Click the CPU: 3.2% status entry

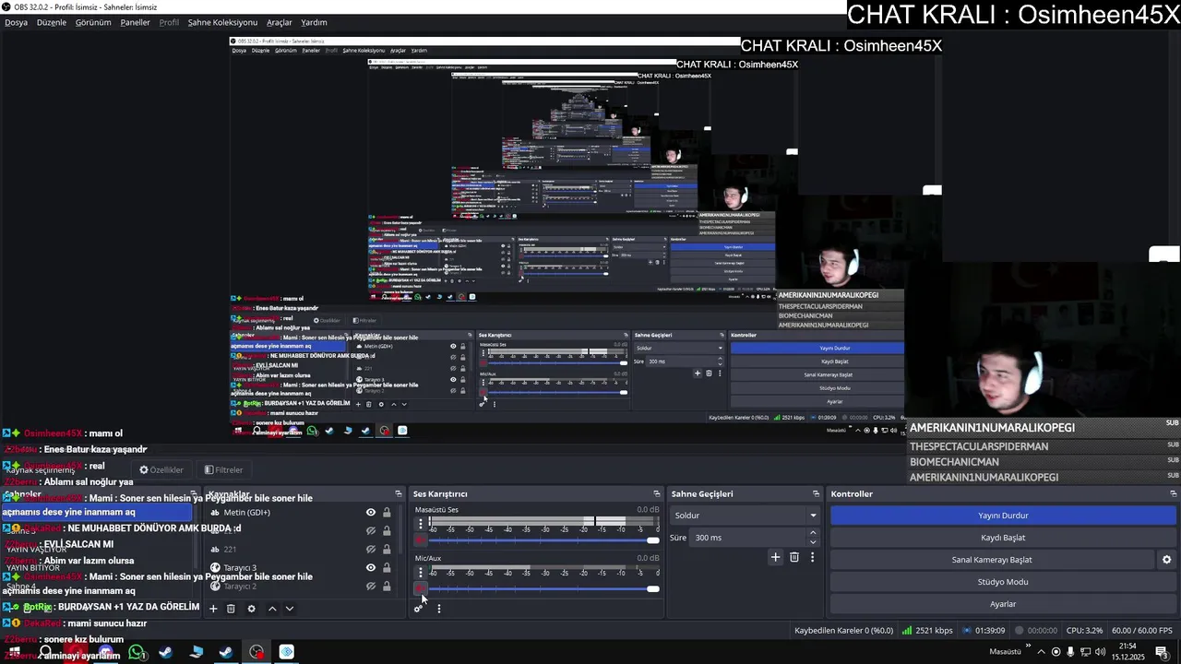click(x=1084, y=631)
